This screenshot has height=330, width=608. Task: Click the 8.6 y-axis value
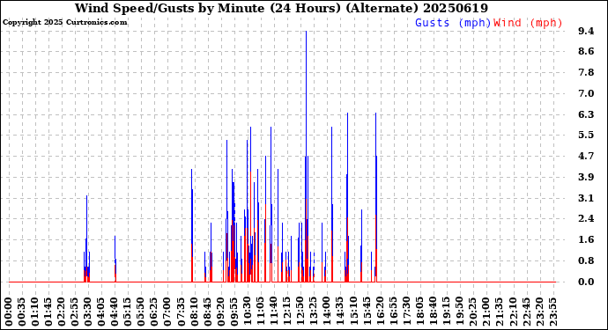pyautogui.click(x=586, y=52)
